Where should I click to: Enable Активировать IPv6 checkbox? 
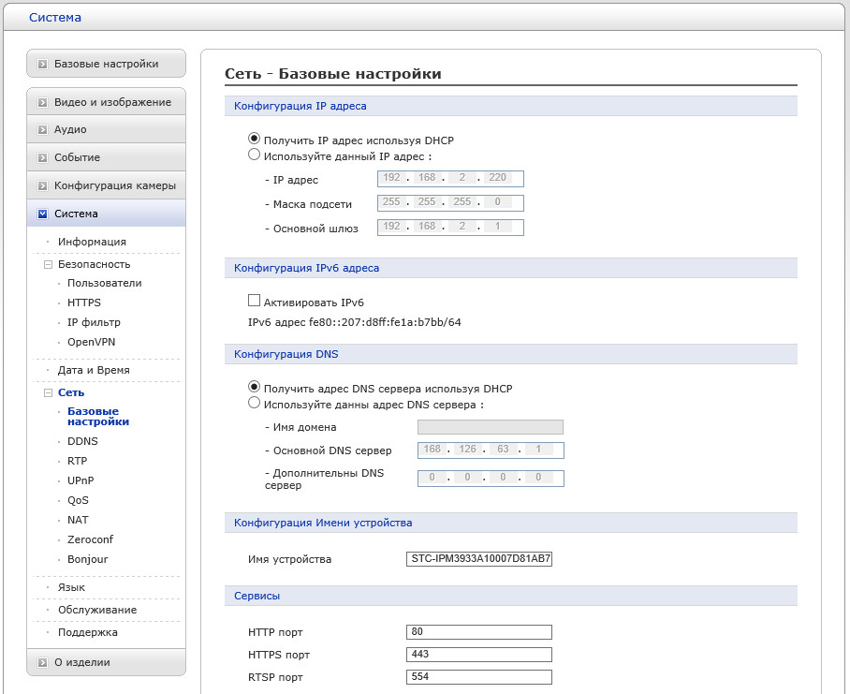pyautogui.click(x=254, y=301)
